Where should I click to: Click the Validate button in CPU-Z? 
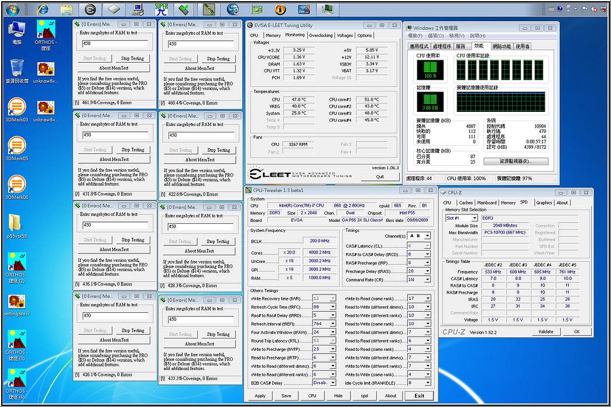[x=545, y=332]
